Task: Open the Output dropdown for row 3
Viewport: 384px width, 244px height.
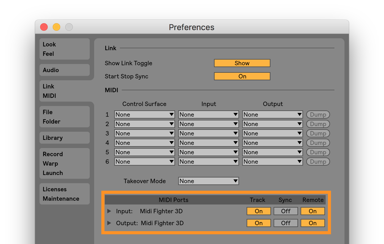Action: point(272,133)
